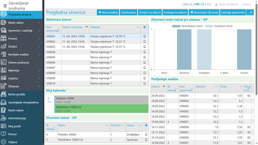Switch language to EN
258x145 pixels.
coord(185,4)
